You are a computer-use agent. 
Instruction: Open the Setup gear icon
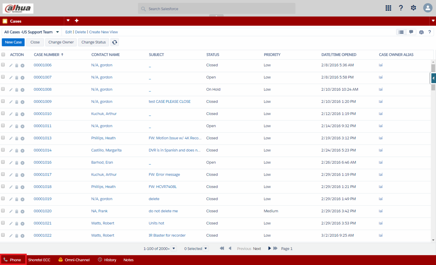(x=413, y=8)
